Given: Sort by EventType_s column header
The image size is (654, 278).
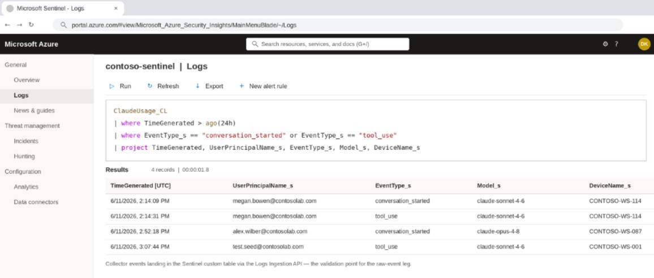Looking at the screenshot, I should (x=393, y=186).
